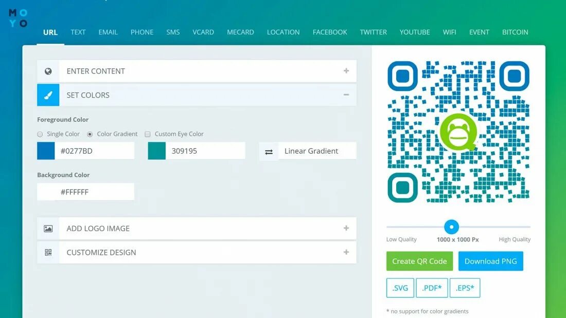Switch to the YOUTUBE tab

coord(415,32)
